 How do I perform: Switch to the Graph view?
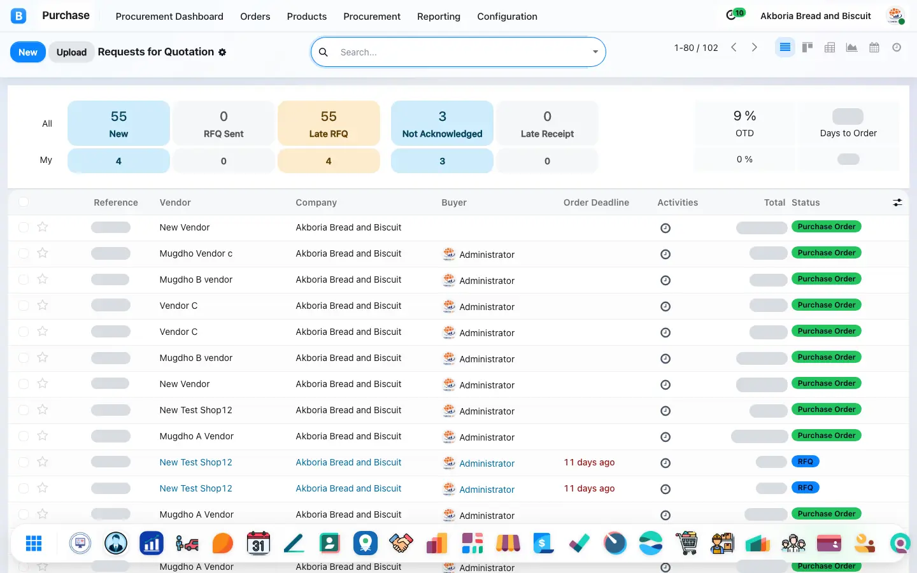pos(852,48)
